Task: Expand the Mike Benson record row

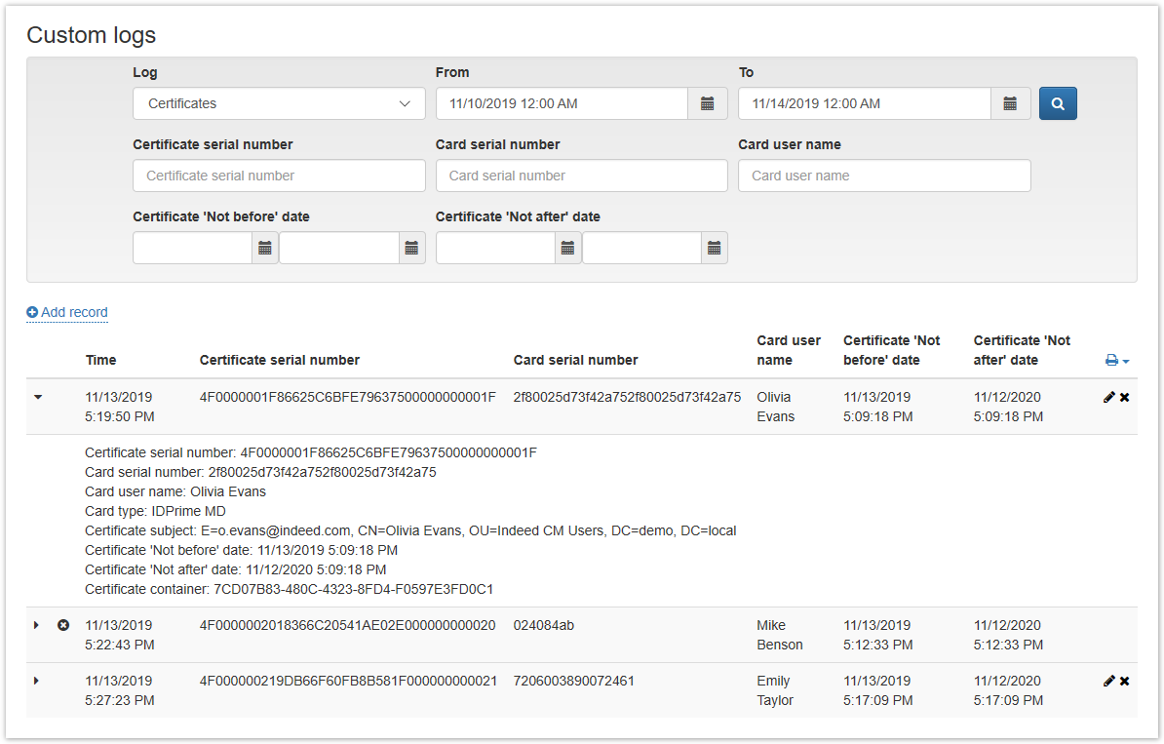Action: (x=37, y=625)
